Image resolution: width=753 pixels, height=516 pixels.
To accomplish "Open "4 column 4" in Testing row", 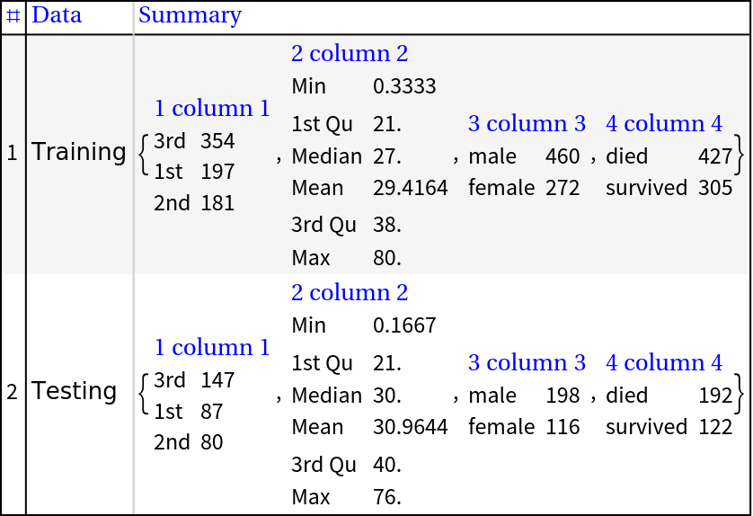I will (664, 362).
